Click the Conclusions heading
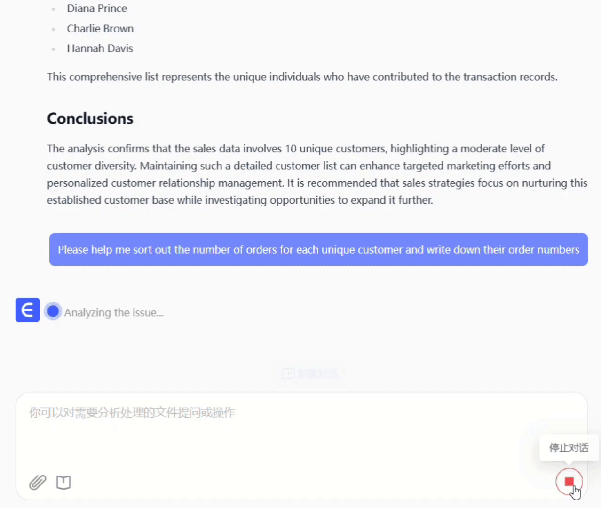This screenshot has height=508, width=601. coord(90,119)
